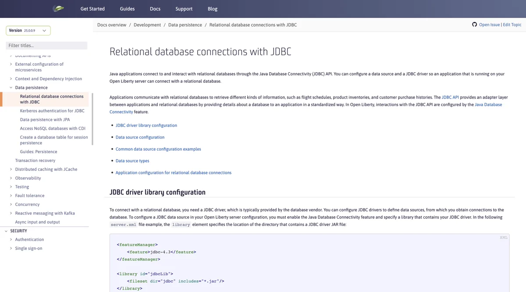Screen dimensions: 526x292
Task: Expand the Concurrency section
Action: [11, 204]
